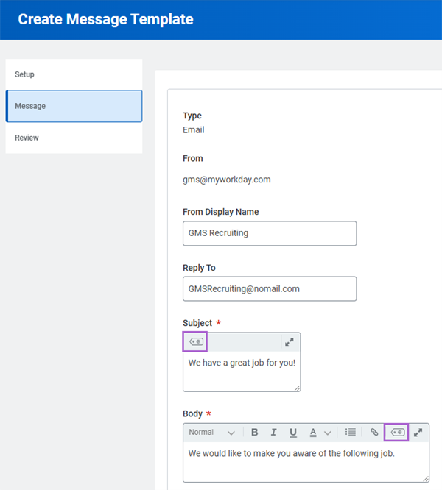442x490 pixels.
Task: Open the Normal paragraph style dropdown
Action: coord(211,432)
